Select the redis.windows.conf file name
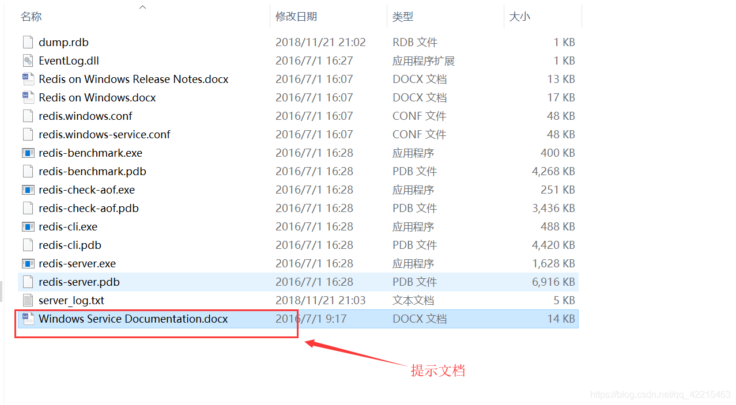 pos(85,116)
